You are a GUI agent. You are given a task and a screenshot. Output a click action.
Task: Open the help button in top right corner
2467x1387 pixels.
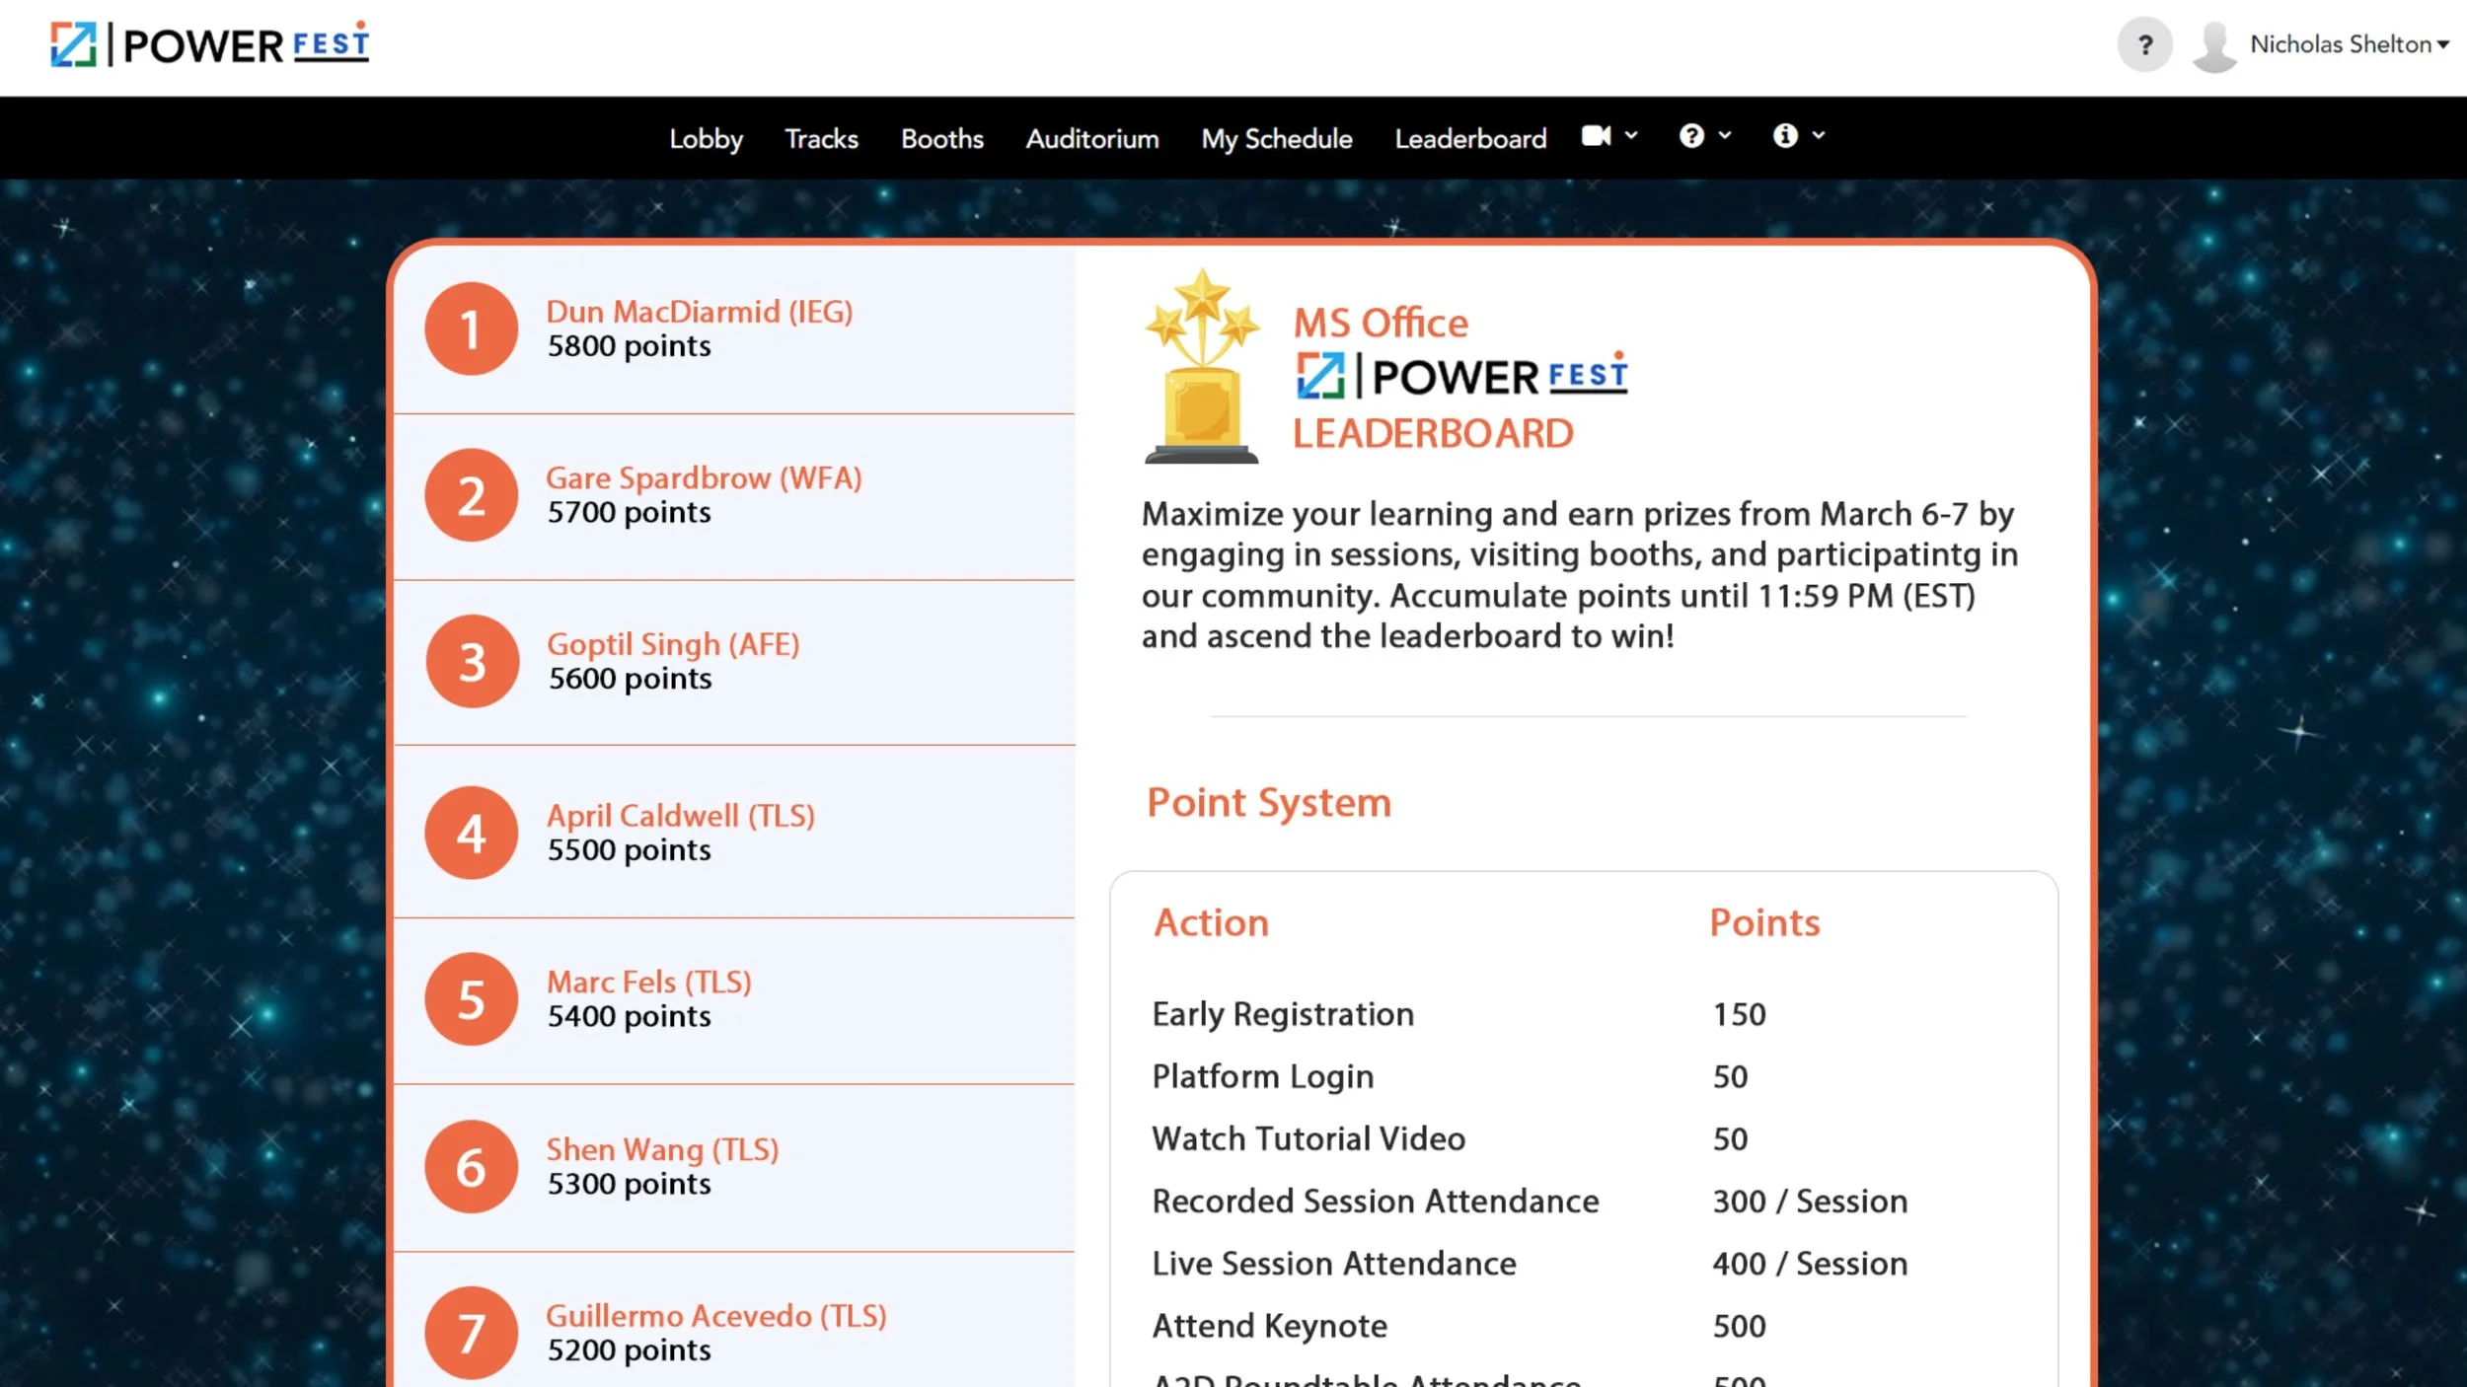pos(2143,43)
